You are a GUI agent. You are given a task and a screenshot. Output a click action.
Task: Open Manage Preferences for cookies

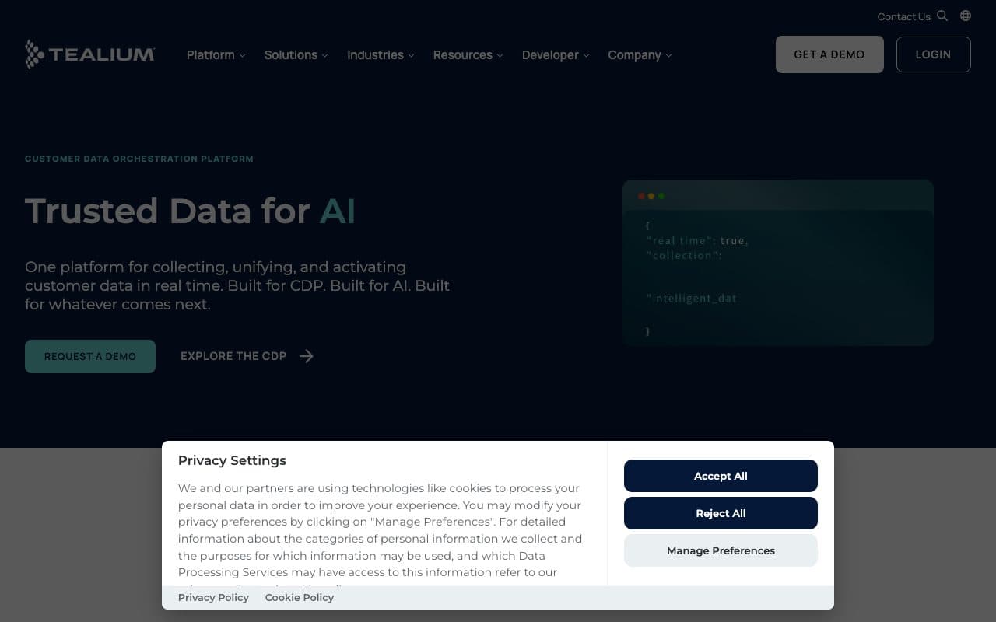coord(721,550)
